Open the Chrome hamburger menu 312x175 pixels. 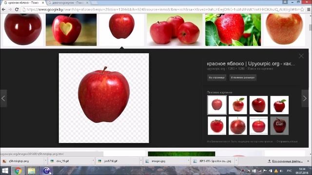coord(309,9)
